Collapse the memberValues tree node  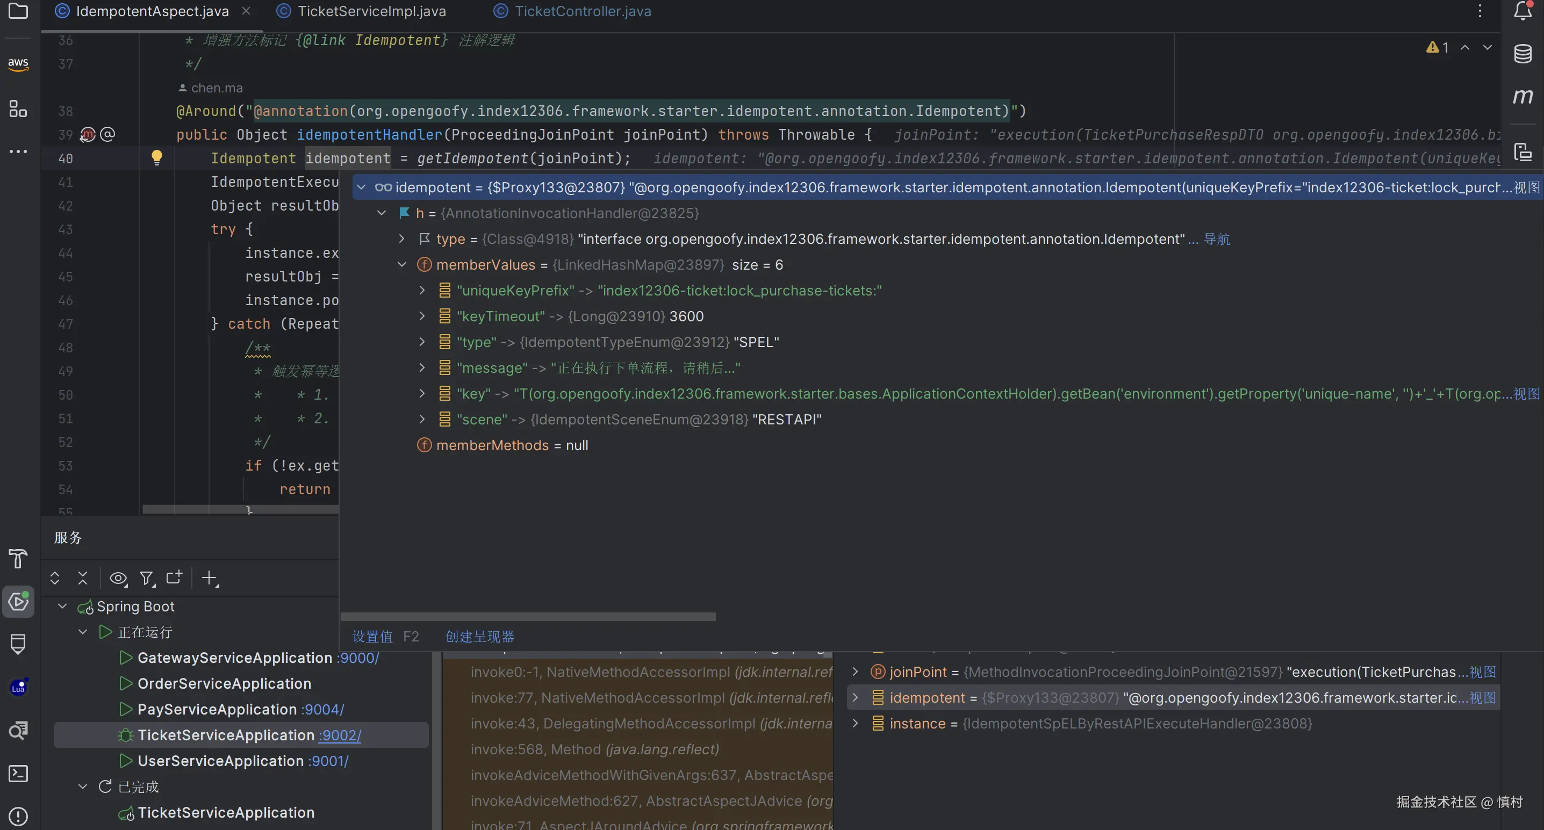(401, 264)
